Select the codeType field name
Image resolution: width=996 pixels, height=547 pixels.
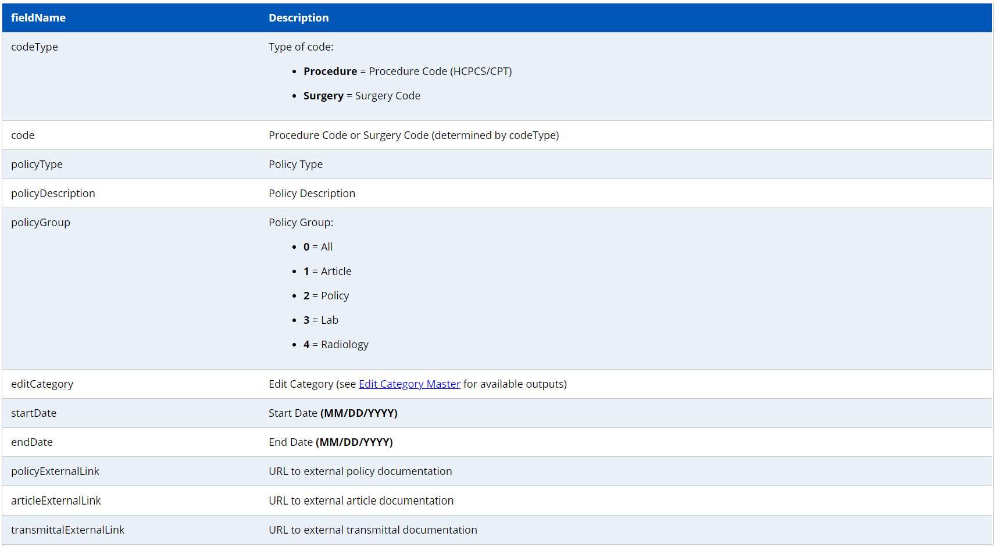pyautogui.click(x=34, y=47)
